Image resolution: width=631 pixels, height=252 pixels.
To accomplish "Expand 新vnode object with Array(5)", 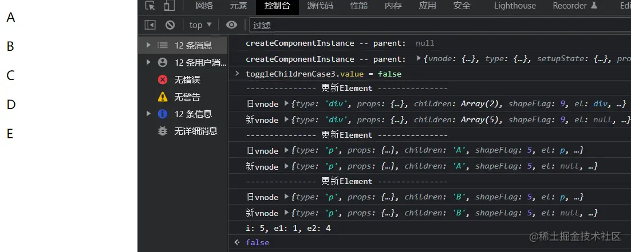I will click(x=286, y=119).
